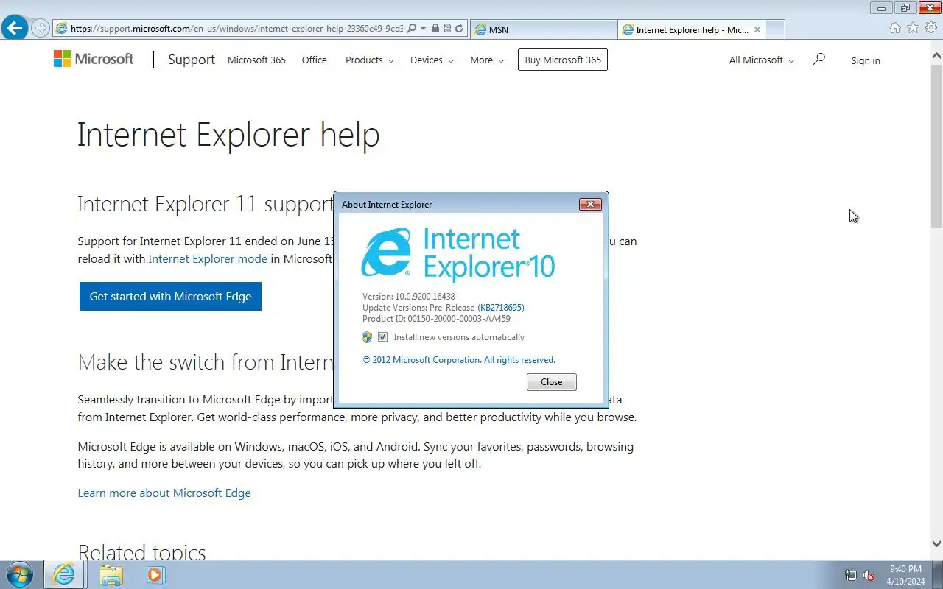Click the muted volume icon in system tray
Screen dimensions: 943x589
(869, 576)
